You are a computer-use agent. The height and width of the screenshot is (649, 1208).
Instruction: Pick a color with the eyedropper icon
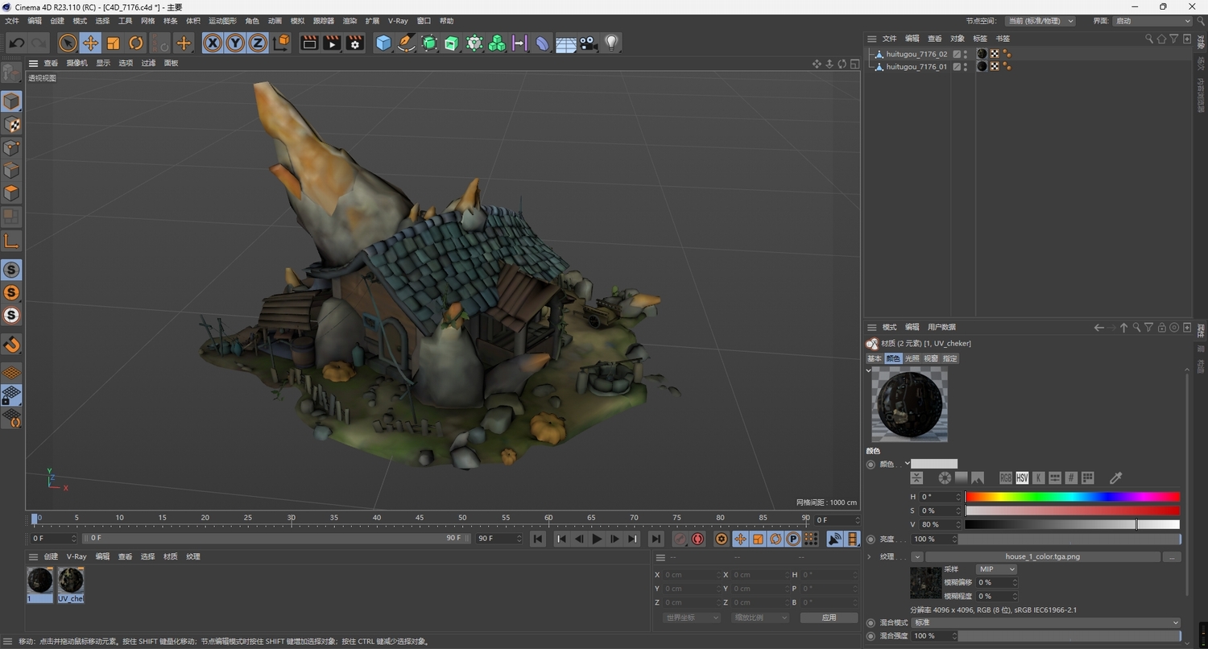1115,478
